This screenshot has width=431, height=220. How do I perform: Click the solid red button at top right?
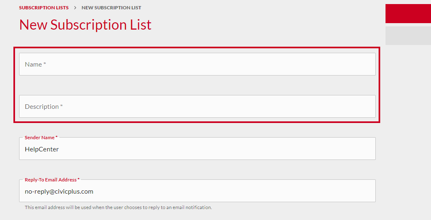[x=408, y=13]
